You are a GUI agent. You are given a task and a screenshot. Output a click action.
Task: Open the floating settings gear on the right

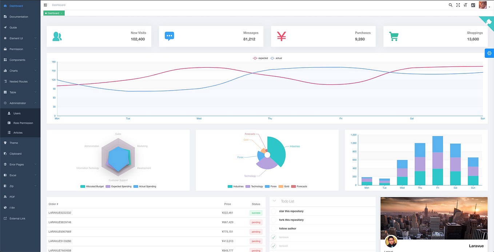tap(489, 53)
